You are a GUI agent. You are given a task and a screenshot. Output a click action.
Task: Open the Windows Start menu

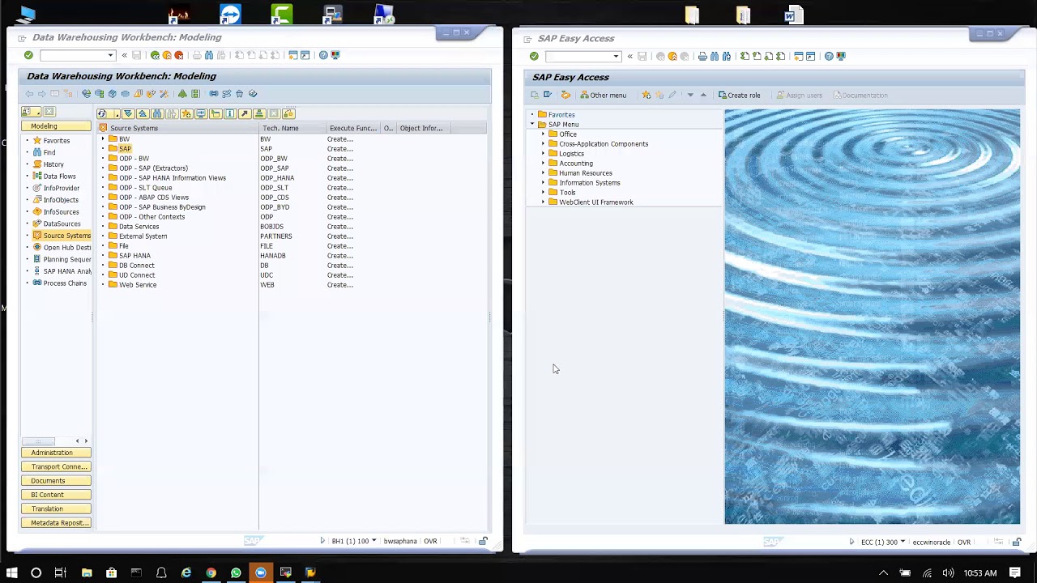click(11, 572)
